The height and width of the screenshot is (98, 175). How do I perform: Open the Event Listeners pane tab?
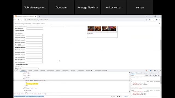pos(153,73)
